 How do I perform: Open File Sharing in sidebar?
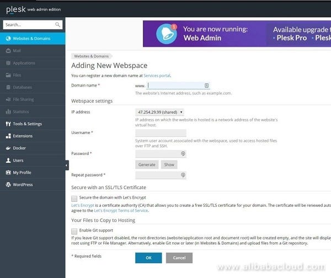coord(33,99)
